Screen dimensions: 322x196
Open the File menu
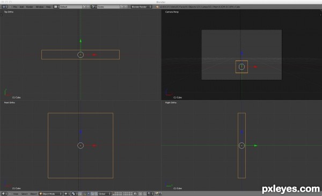click(x=15, y=7)
